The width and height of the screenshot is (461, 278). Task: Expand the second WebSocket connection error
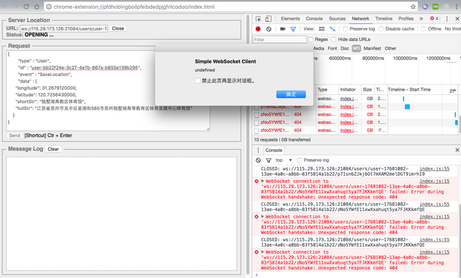pos(263,216)
